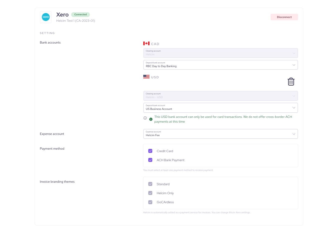Click the USD currency label

[x=155, y=77]
